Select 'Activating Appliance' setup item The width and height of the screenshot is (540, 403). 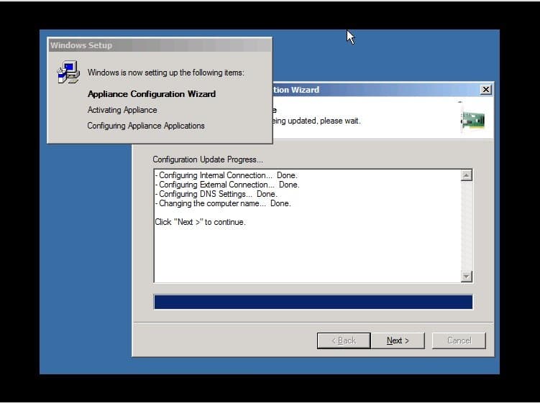coord(122,110)
